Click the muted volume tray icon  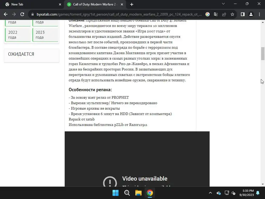click(x=234, y=193)
